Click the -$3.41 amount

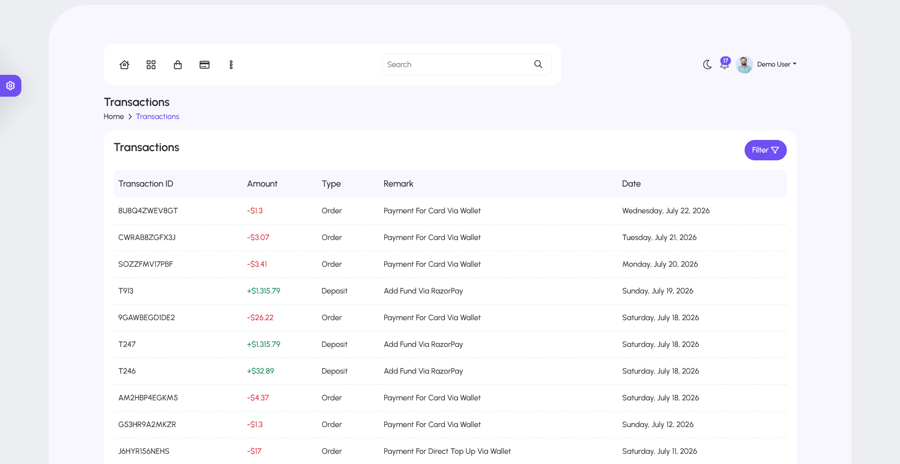pyautogui.click(x=257, y=264)
